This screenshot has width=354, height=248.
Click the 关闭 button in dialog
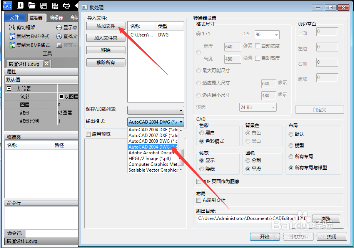pos(332,236)
